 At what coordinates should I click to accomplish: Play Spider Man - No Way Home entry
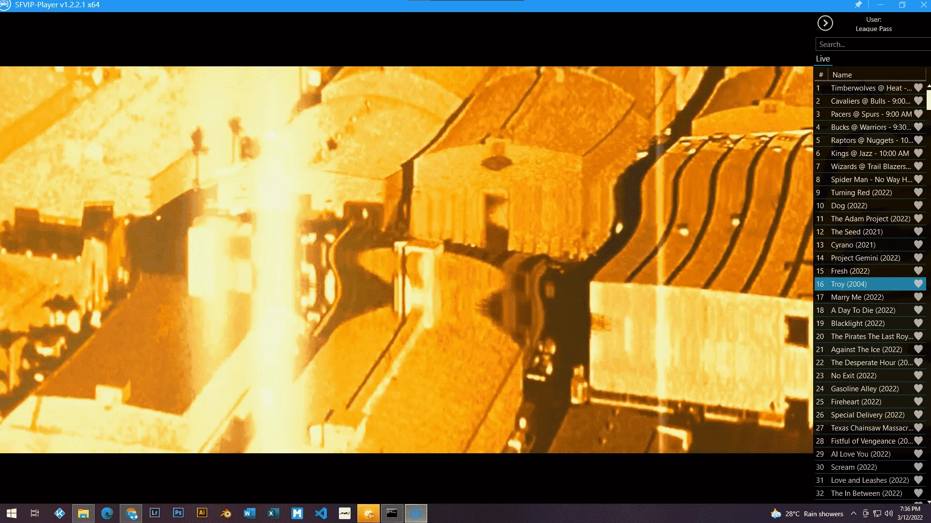[870, 179]
